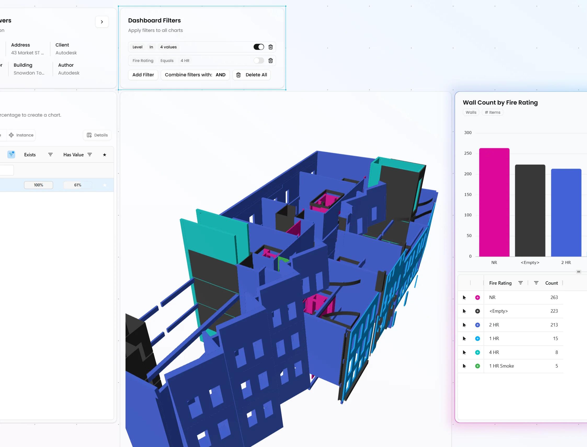
Task: Click the active blue filter icon beside Exists
Action: (11, 154)
